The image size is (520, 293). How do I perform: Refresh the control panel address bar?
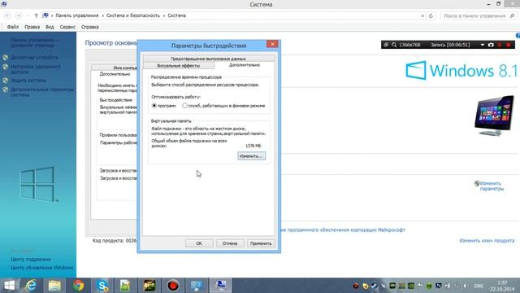[x=431, y=15]
